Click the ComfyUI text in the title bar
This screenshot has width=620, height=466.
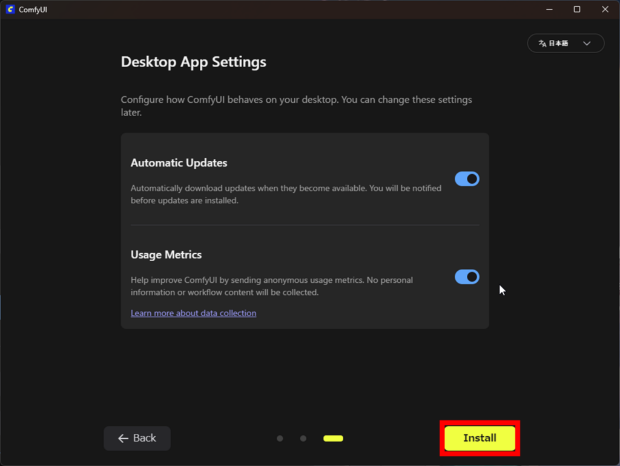click(31, 9)
